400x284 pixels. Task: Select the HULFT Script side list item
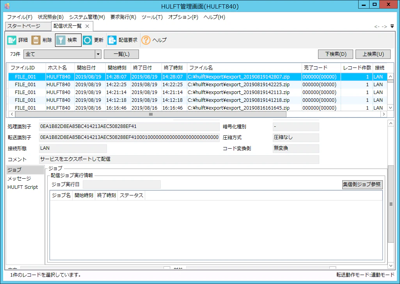tap(25, 187)
